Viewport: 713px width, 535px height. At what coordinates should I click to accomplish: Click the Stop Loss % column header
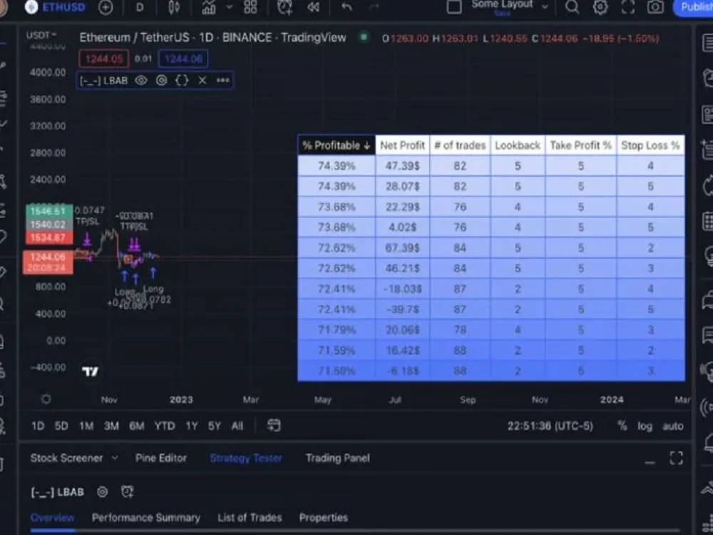651,146
